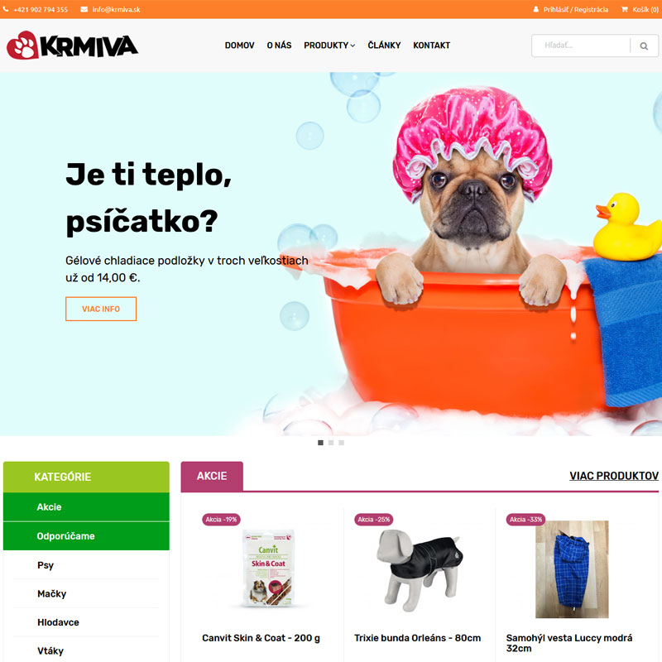Open the Trixie bunda Orleáns product image

click(420, 570)
